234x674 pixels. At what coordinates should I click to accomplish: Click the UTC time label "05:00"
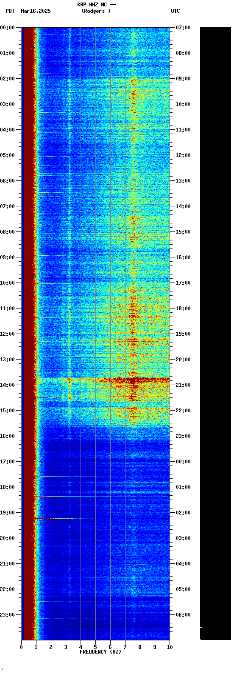coord(183,589)
